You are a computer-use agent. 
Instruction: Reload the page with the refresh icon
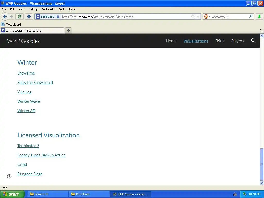(x=19, y=16)
